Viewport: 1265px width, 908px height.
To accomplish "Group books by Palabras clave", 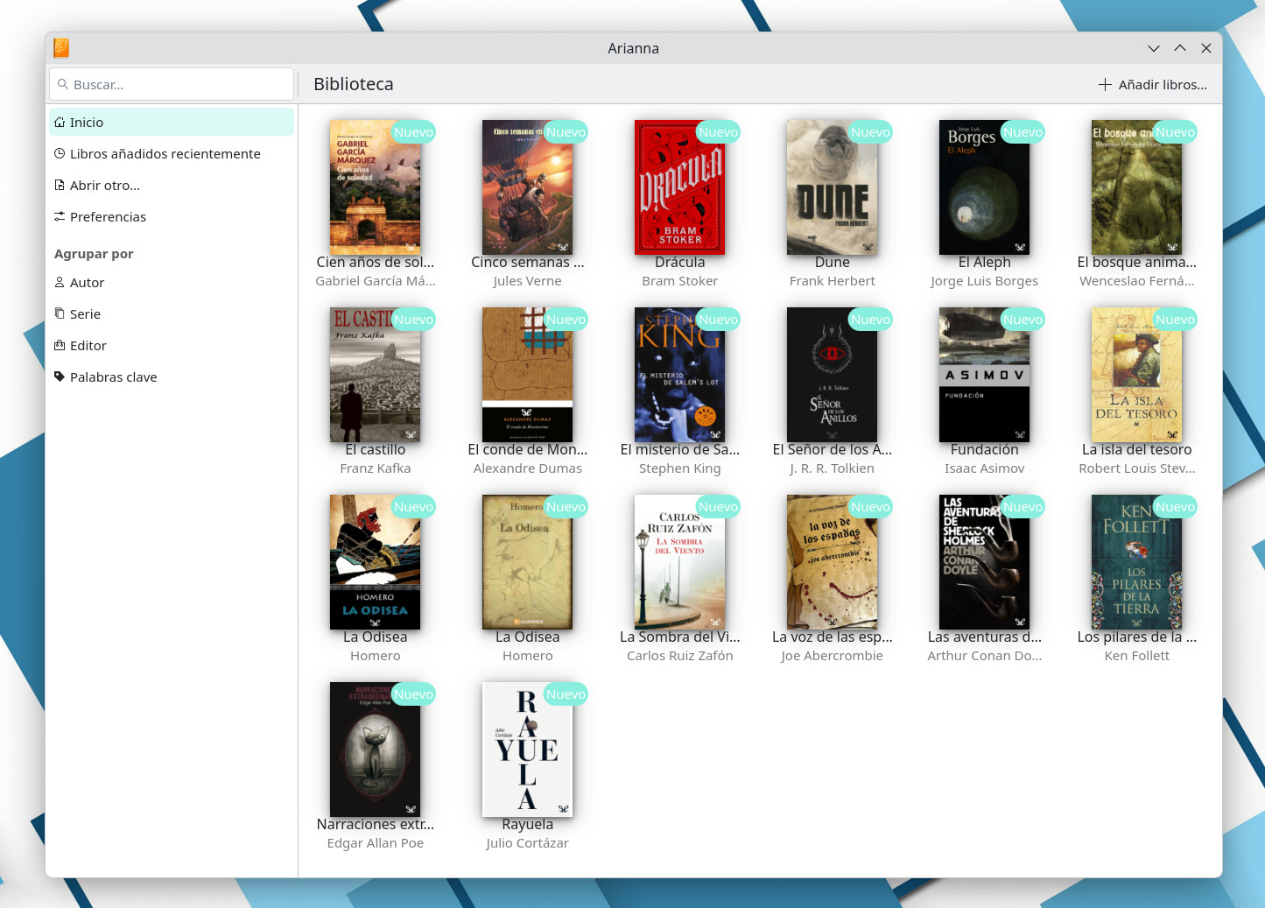I will click(x=172, y=377).
